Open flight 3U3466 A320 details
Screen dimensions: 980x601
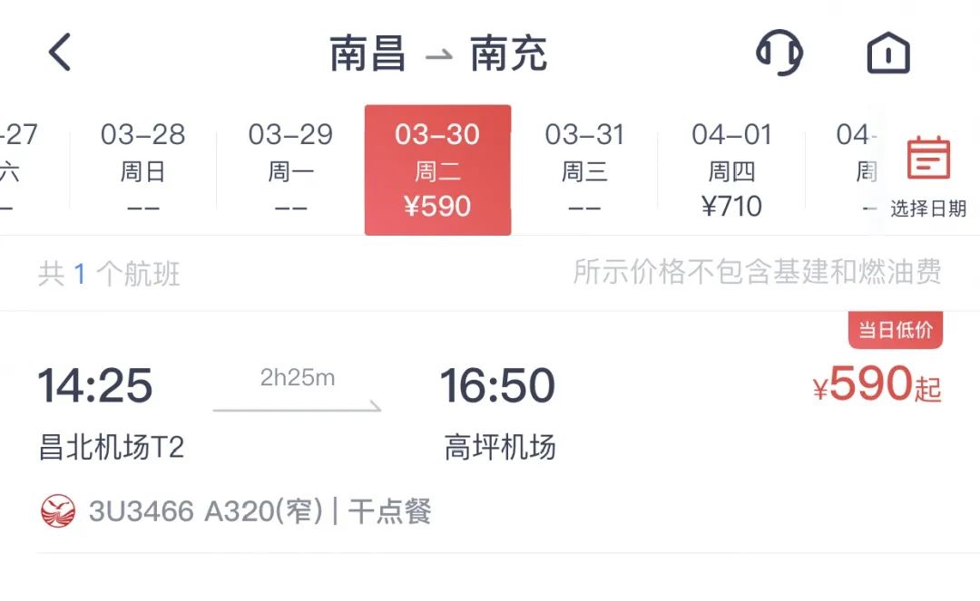pos(260,511)
